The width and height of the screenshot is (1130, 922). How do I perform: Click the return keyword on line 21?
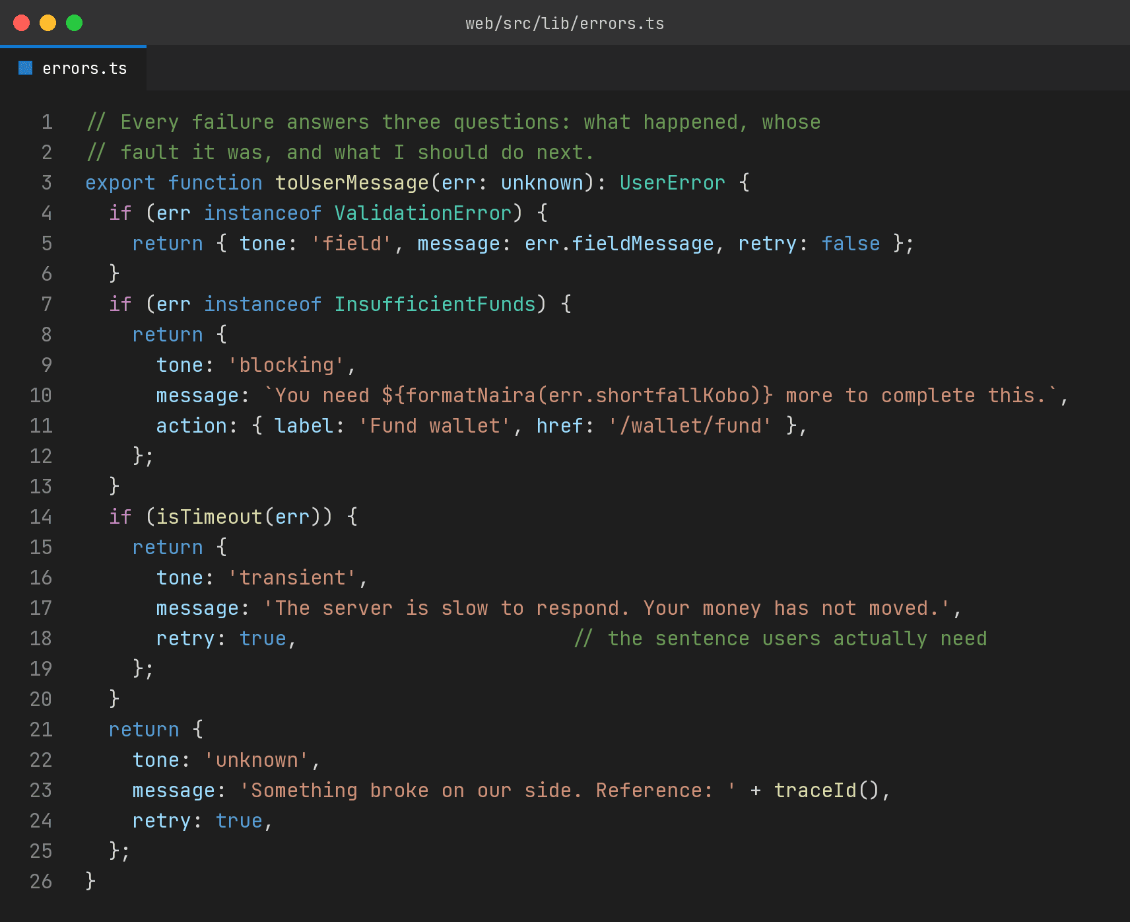tap(145, 730)
